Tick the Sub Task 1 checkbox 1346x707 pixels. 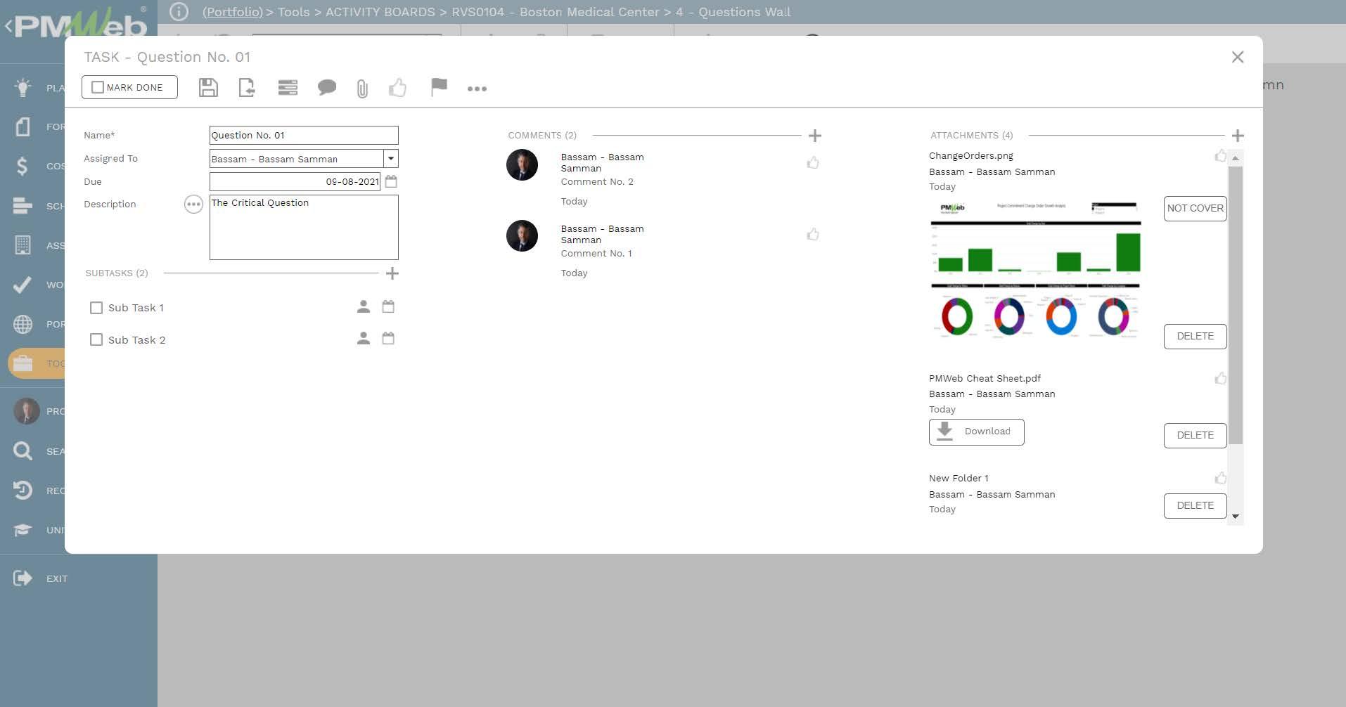96,308
